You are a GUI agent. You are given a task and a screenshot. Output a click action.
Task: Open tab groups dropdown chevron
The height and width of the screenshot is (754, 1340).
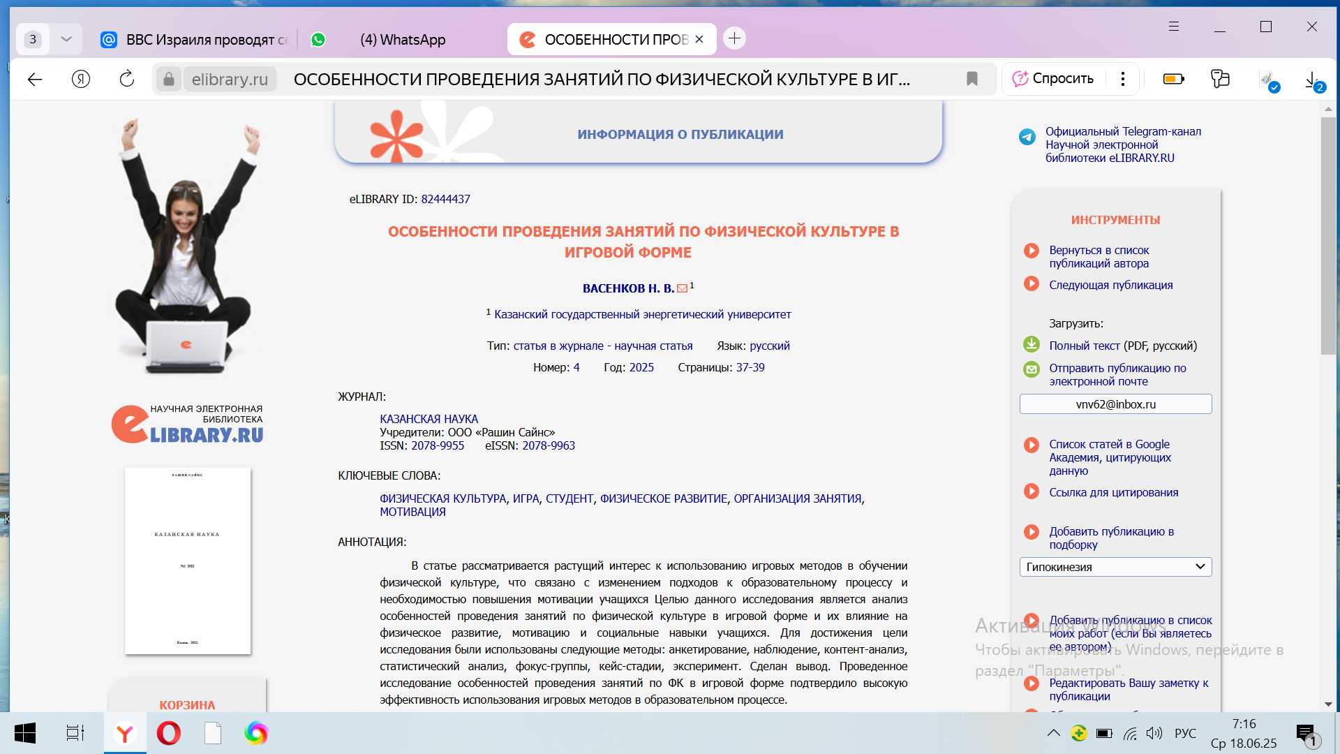[x=66, y=39]
